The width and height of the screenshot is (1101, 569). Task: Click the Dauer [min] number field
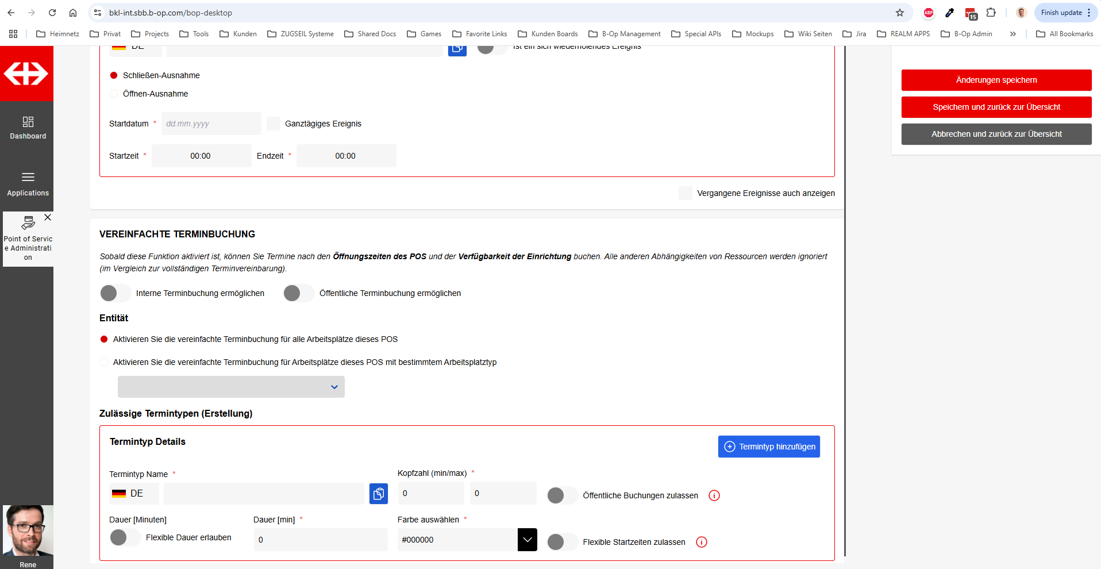[321, 540]
